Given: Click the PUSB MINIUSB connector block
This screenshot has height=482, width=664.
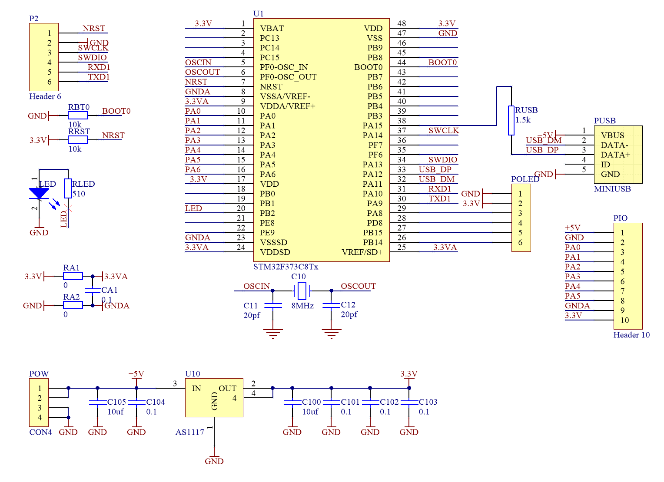Looking at the screenshot, I should pyautogui.click(x=618, y=154).
